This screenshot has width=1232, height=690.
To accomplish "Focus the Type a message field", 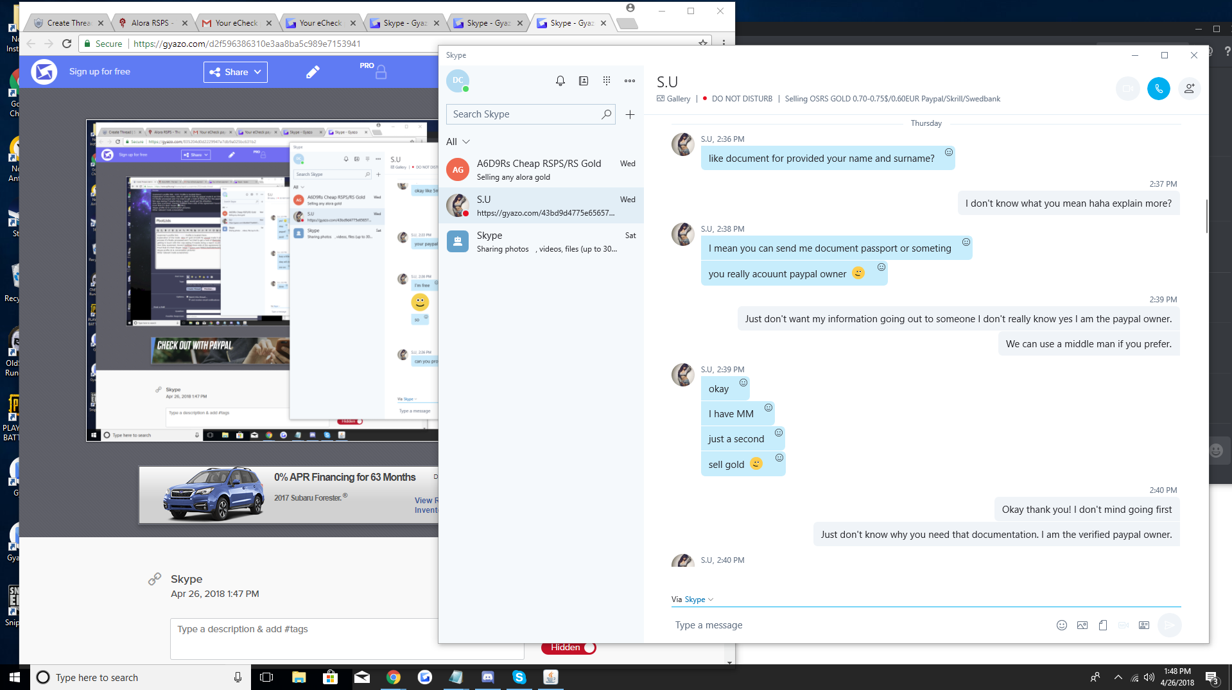I will point(860,625).
